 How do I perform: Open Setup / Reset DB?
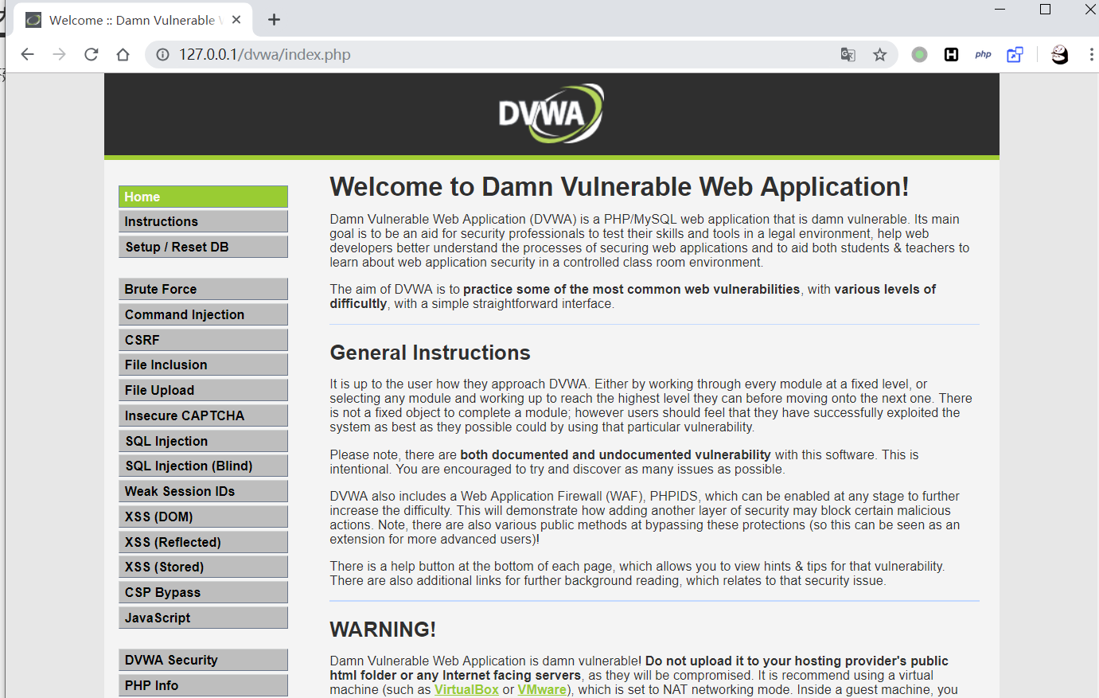(203, 247)
